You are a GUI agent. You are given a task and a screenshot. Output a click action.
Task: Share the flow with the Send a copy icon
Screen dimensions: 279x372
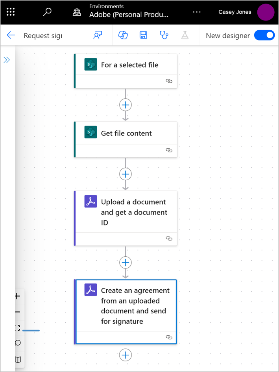point(98,35)
